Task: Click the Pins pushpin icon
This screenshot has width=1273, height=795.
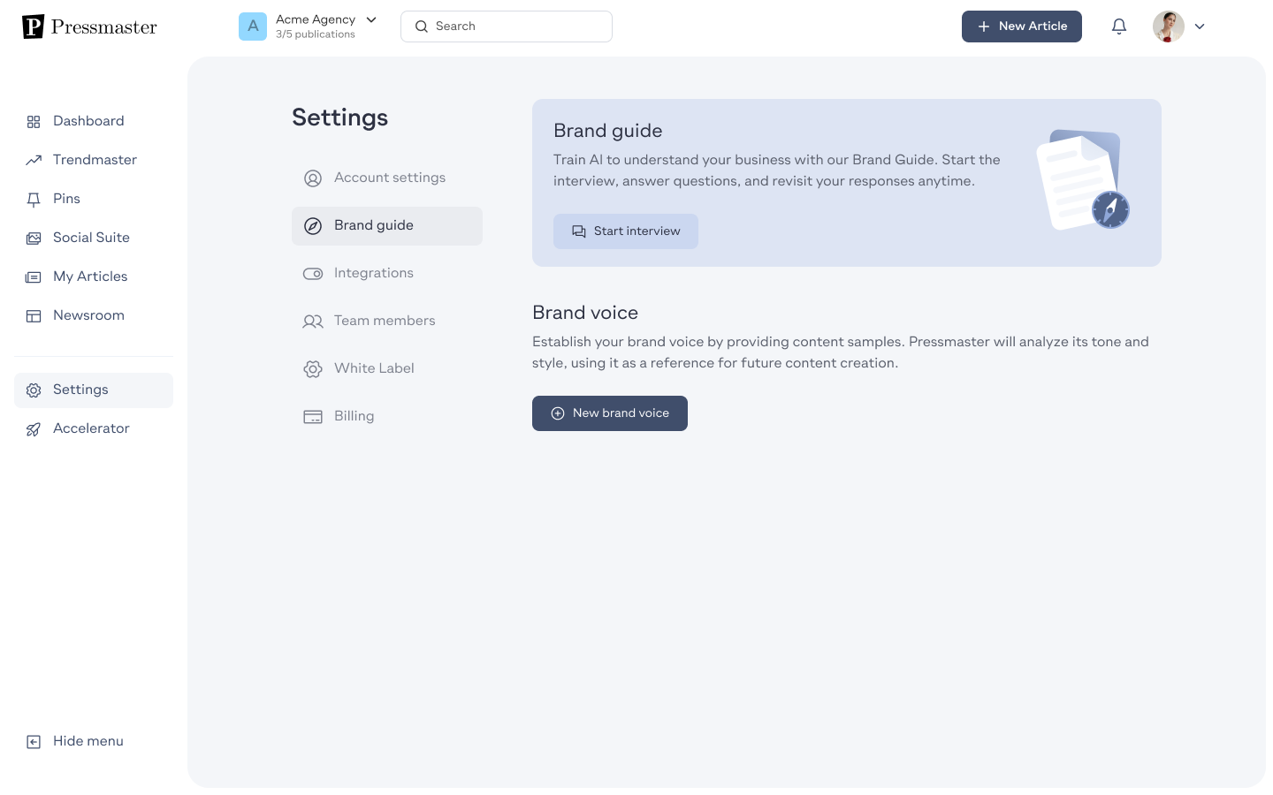Action: click(x=34, y=200)
